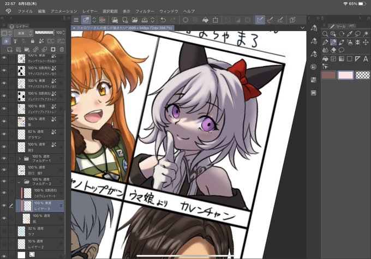
Task: Select the Balloon speech bubble tool
Action: 341,50
